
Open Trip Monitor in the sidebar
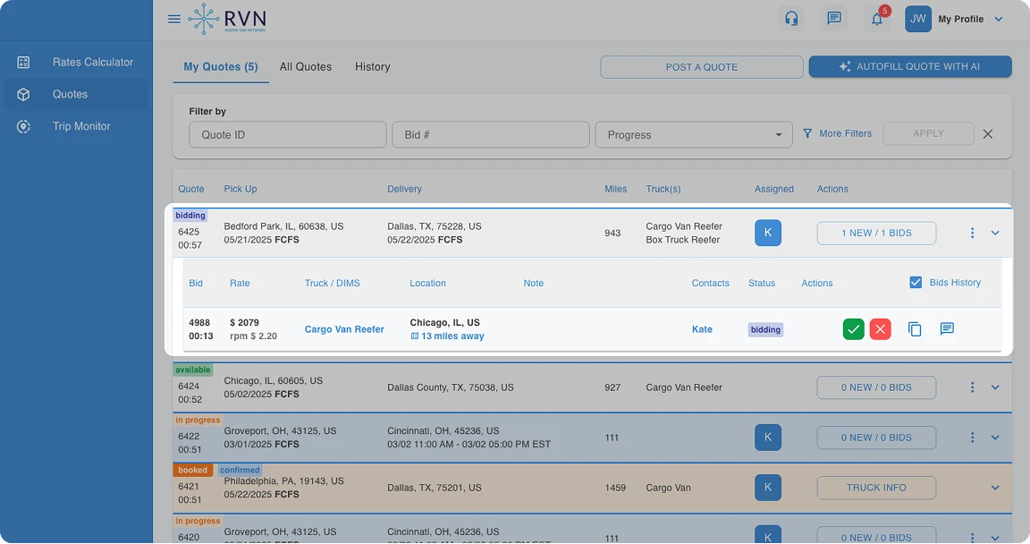point(76,127)
